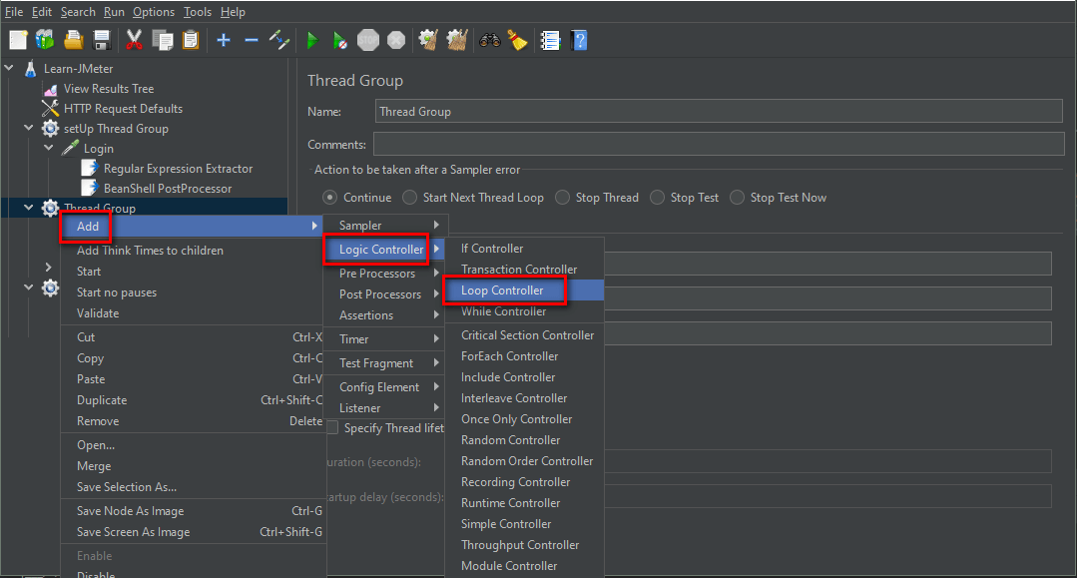This screenshot has width=1077, height=578.
Task: Select Transaction Controller in the submenu
Action: click(x=525, y=270)
